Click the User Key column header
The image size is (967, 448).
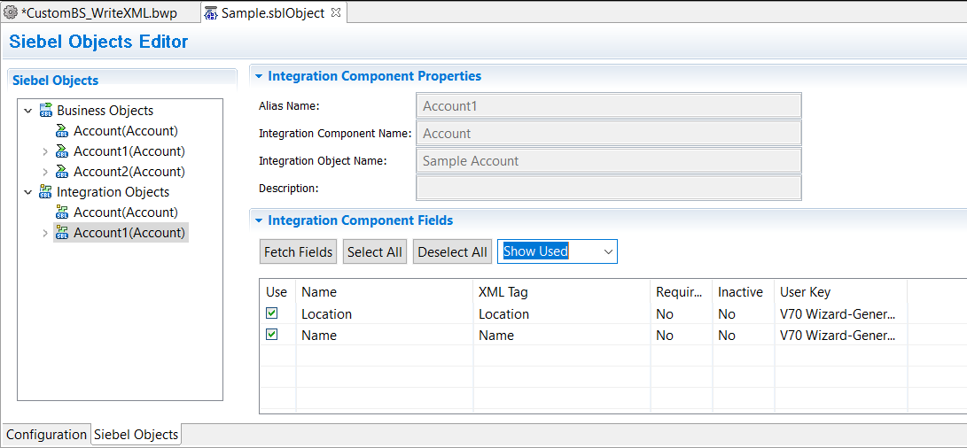click(840, 292)
